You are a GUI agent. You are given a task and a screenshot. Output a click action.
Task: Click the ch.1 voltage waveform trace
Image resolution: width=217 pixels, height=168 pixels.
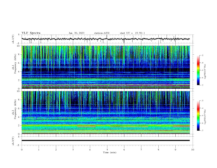(105, 39)
